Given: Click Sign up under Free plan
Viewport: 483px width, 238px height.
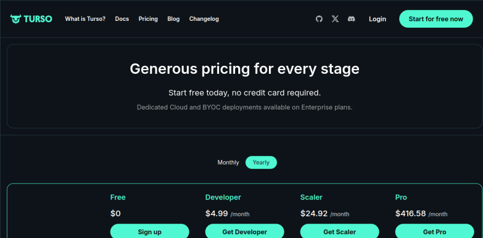Looking at the screenshot, I should click(150, 231).
